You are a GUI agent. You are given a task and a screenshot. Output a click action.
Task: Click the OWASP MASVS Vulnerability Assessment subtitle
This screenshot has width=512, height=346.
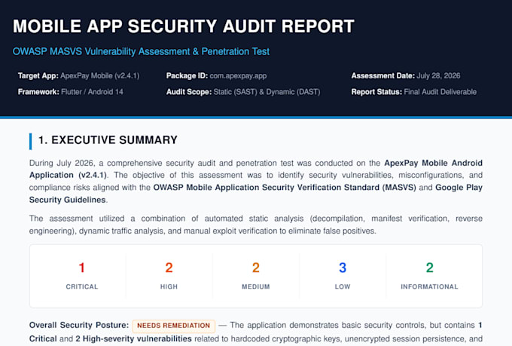point(141,51)
